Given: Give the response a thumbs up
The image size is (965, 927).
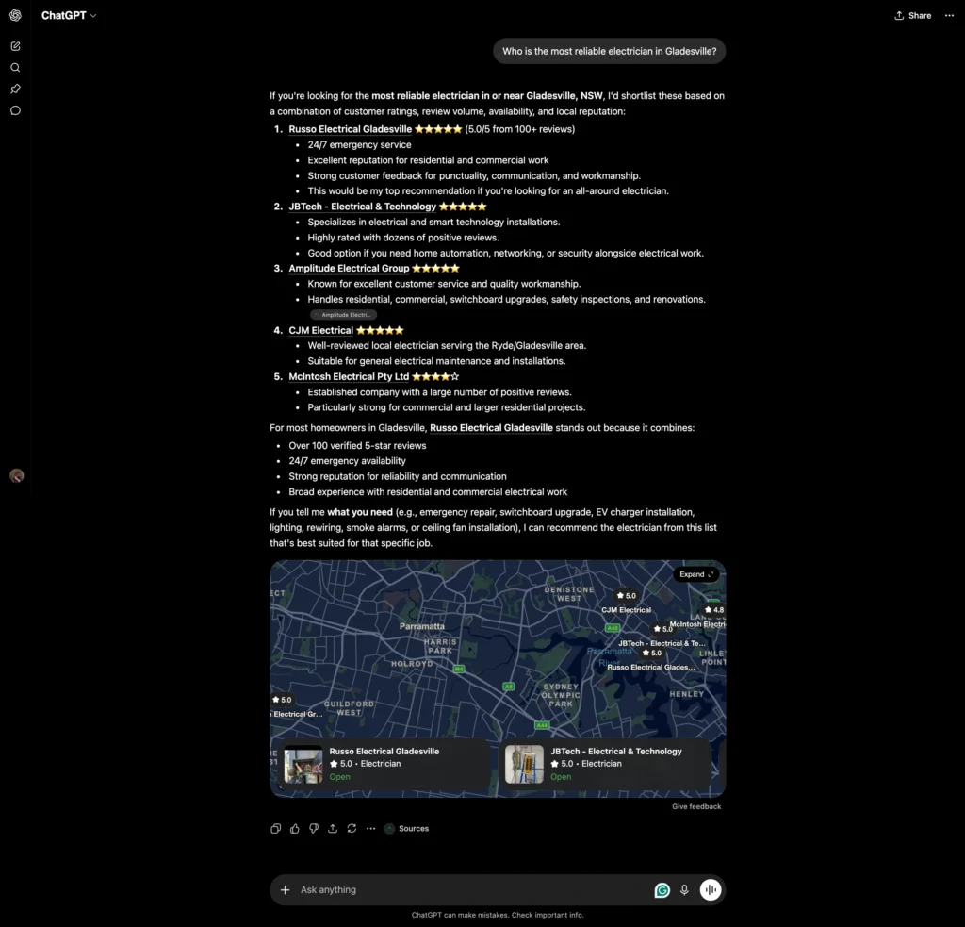Looking at the screenshot, I should tap(295, 828).
